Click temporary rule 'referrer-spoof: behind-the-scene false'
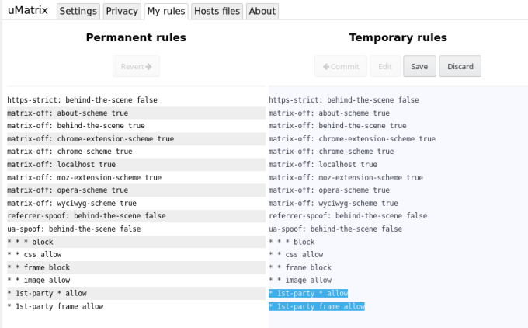The width and height of the screenshot is (528, 328). pos(348,216)
